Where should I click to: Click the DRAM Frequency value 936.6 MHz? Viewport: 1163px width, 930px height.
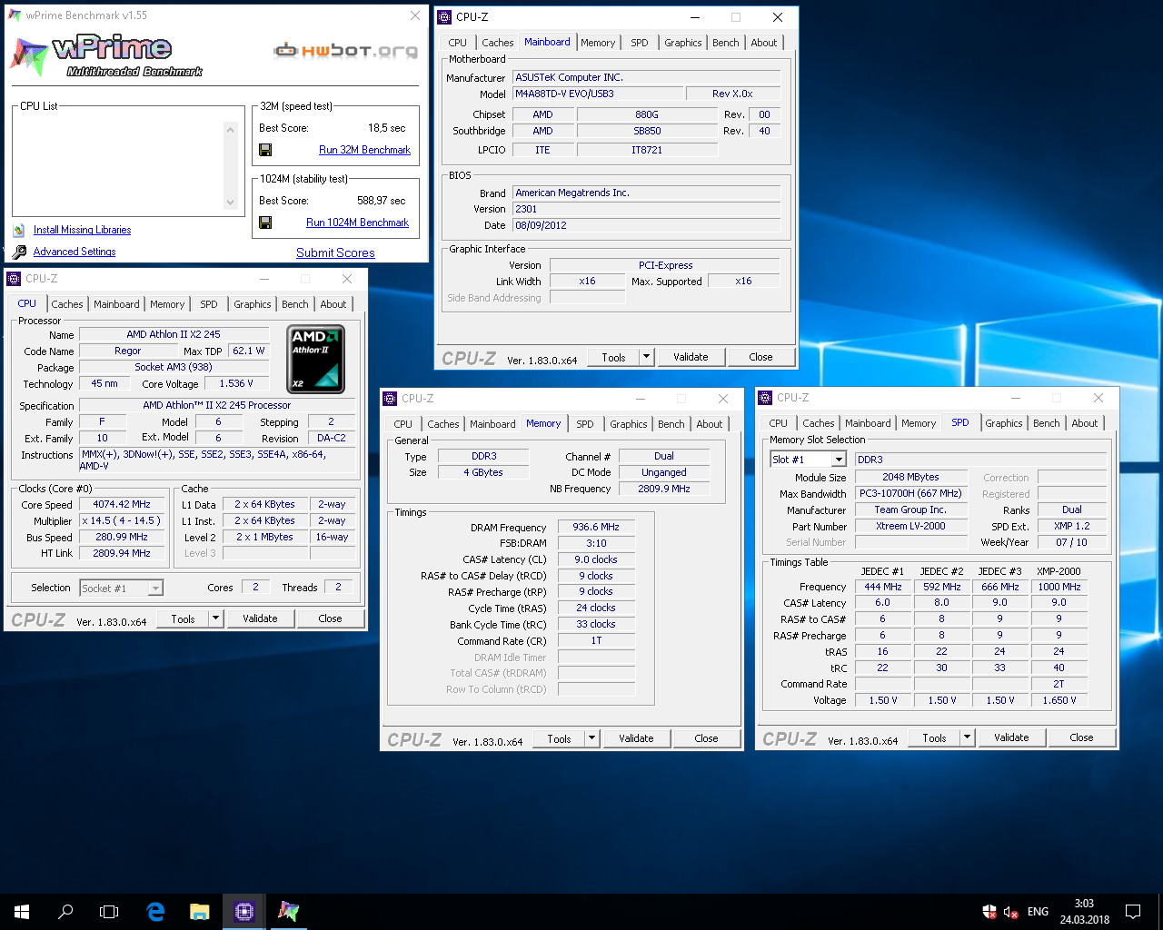(x=596, y=527)
